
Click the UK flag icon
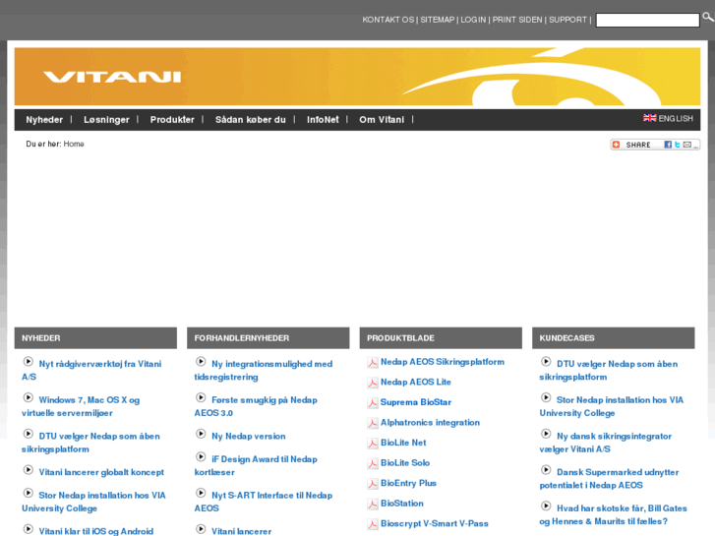click(x=650, y=118)
